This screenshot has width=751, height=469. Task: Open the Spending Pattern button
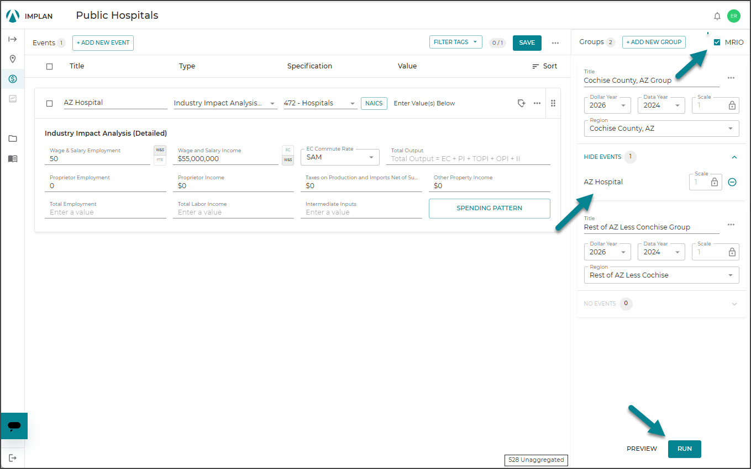coord(490,208)
